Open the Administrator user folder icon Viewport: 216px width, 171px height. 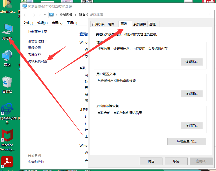8,7
